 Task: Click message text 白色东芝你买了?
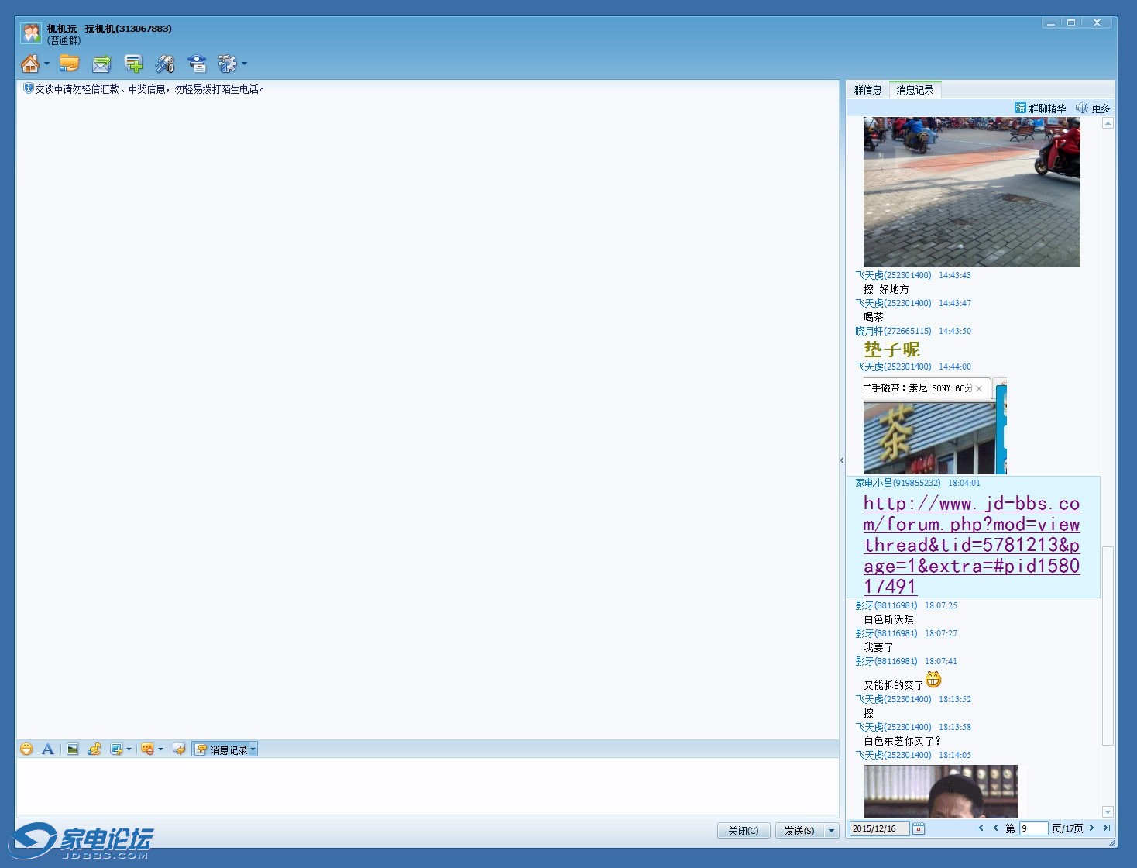click(x=902, y=741)
